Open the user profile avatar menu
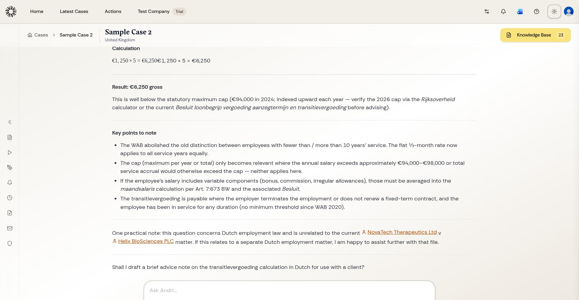Screen dimensions: 579x300 click(x=568, y=11)
